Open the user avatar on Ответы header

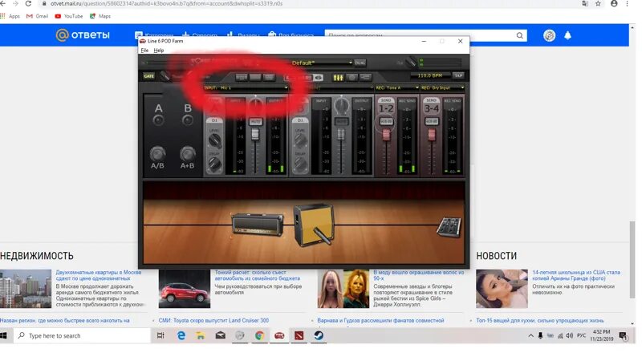tap(549, 35)
